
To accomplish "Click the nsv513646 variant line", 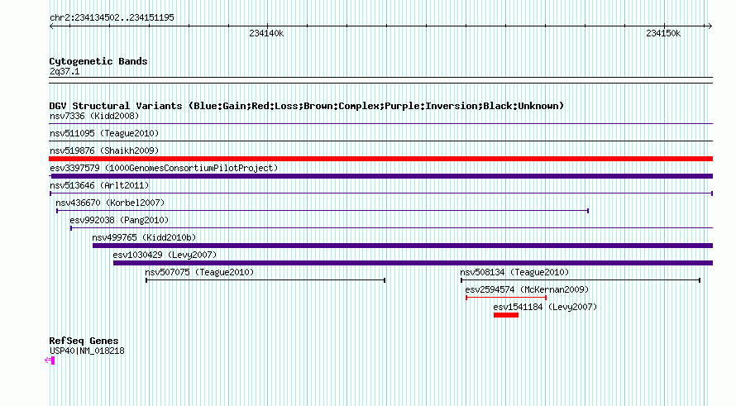I will (x=380, y=193).
